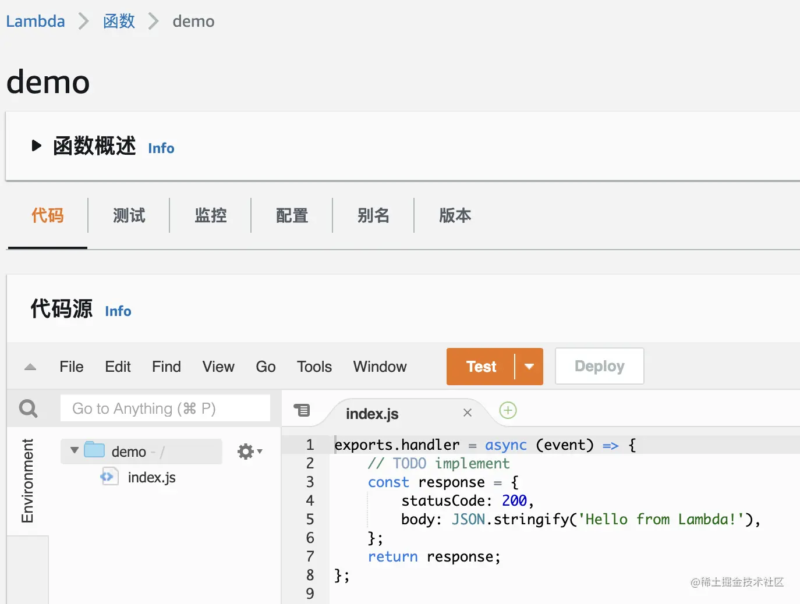Viewport: 800px width, 604px height.
Task: Open the 配置 tab
Action: point(292,216)
